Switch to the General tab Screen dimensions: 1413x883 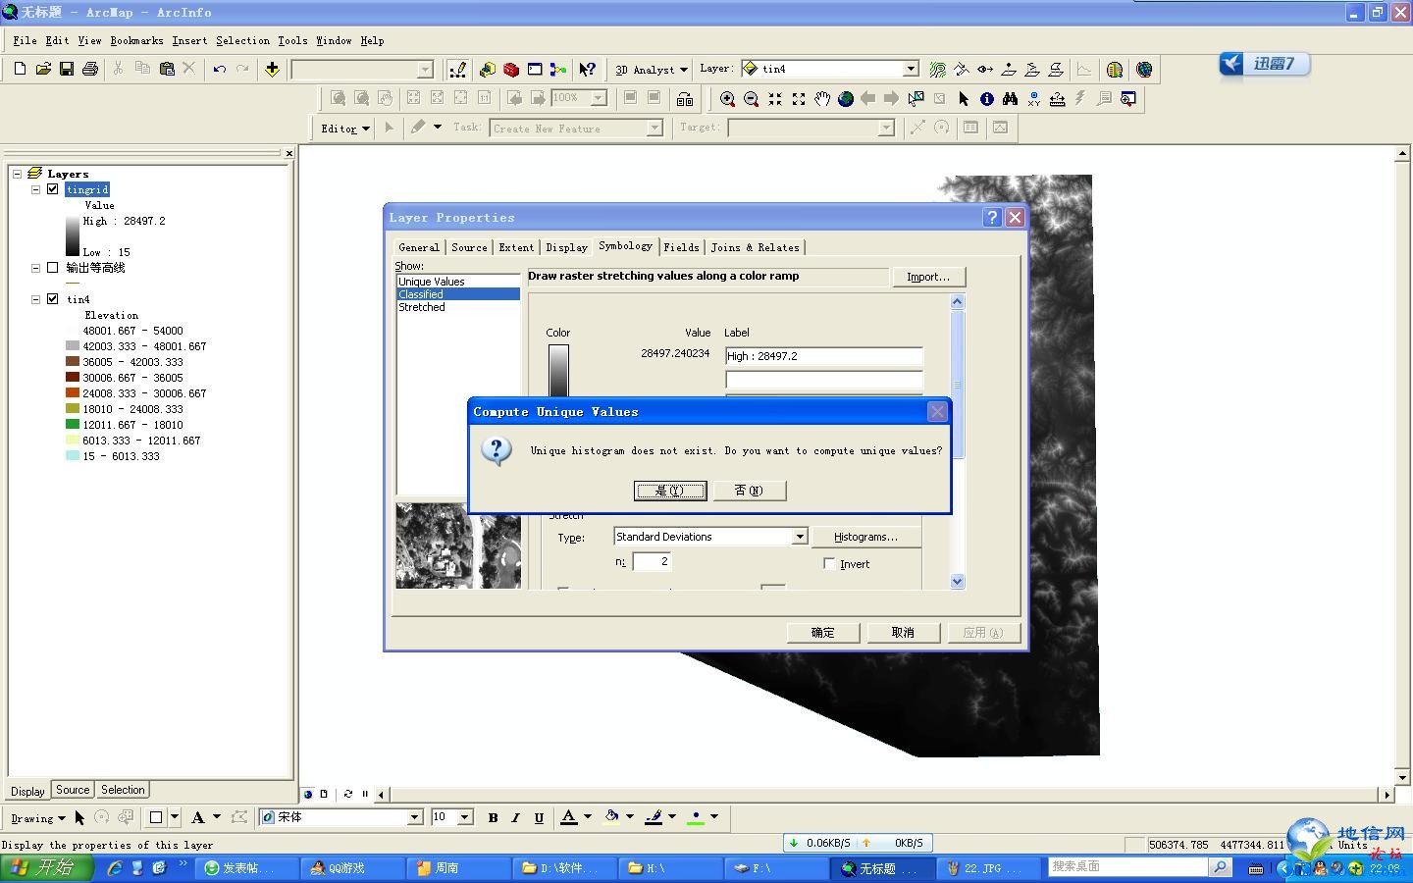pyautogui.click(x=419, y=247)
